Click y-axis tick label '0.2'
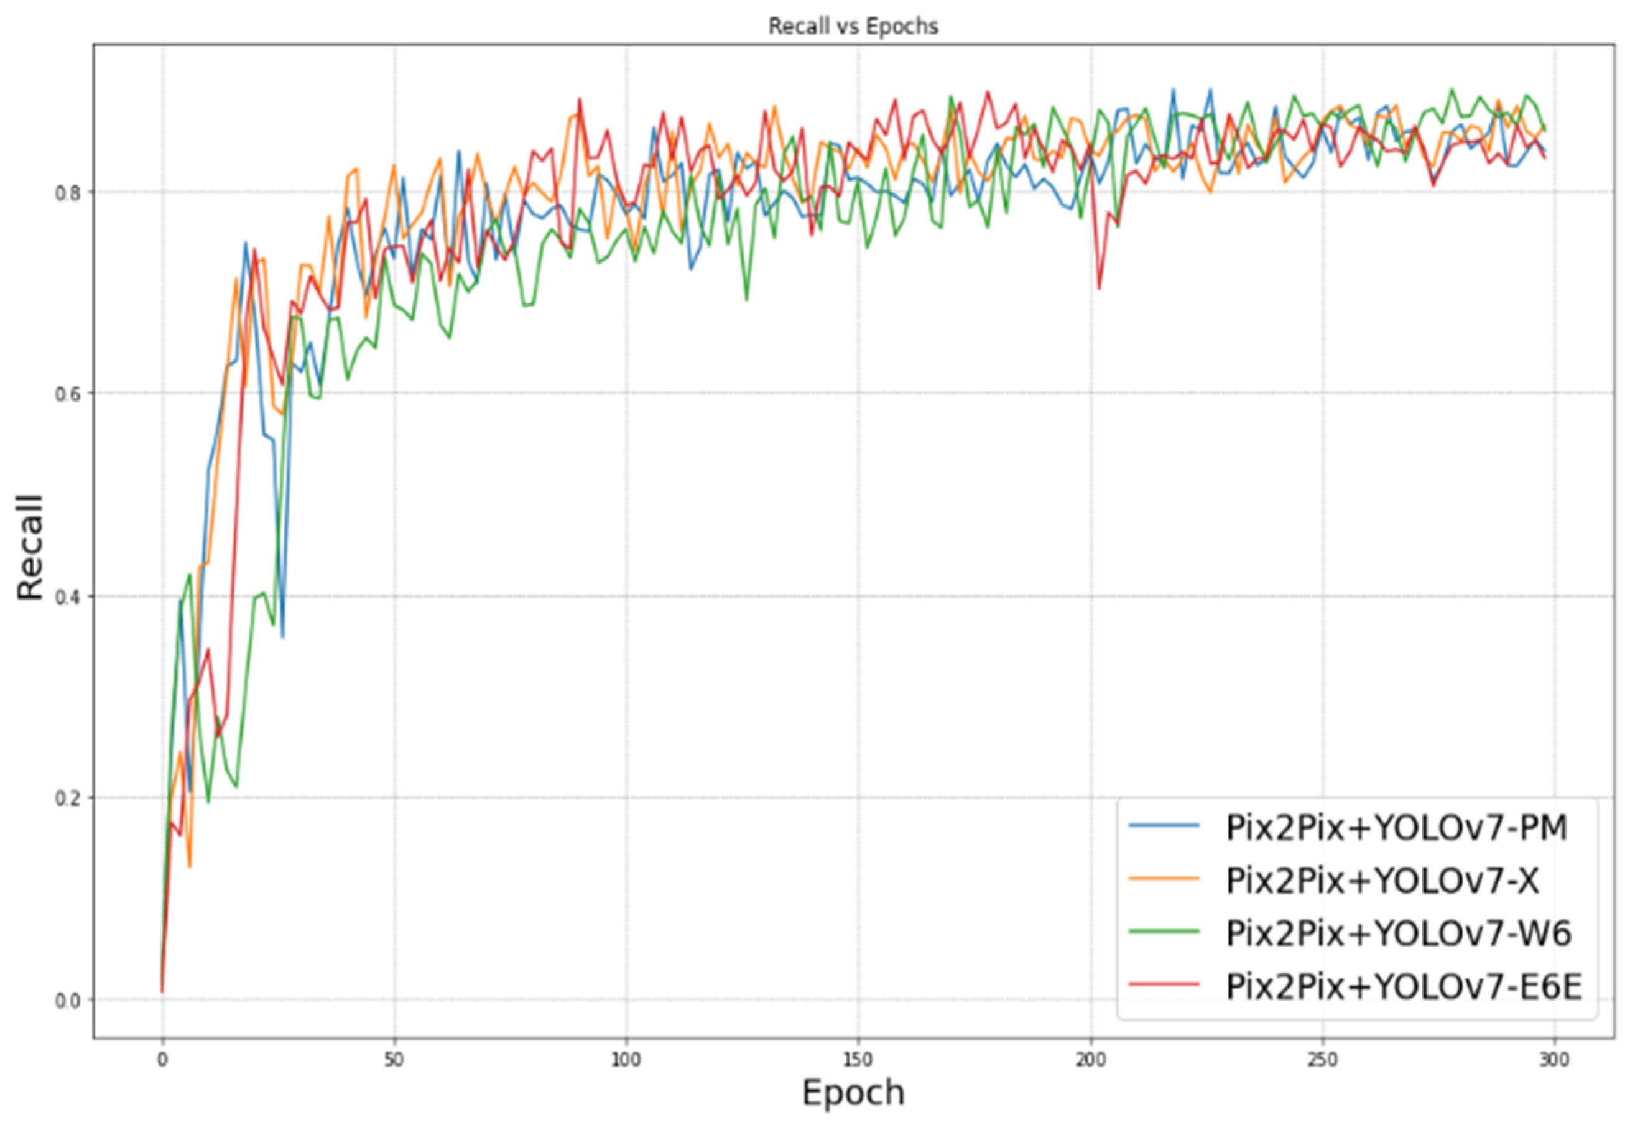This screenshot has width=1630, height=1125. [67, 799]
